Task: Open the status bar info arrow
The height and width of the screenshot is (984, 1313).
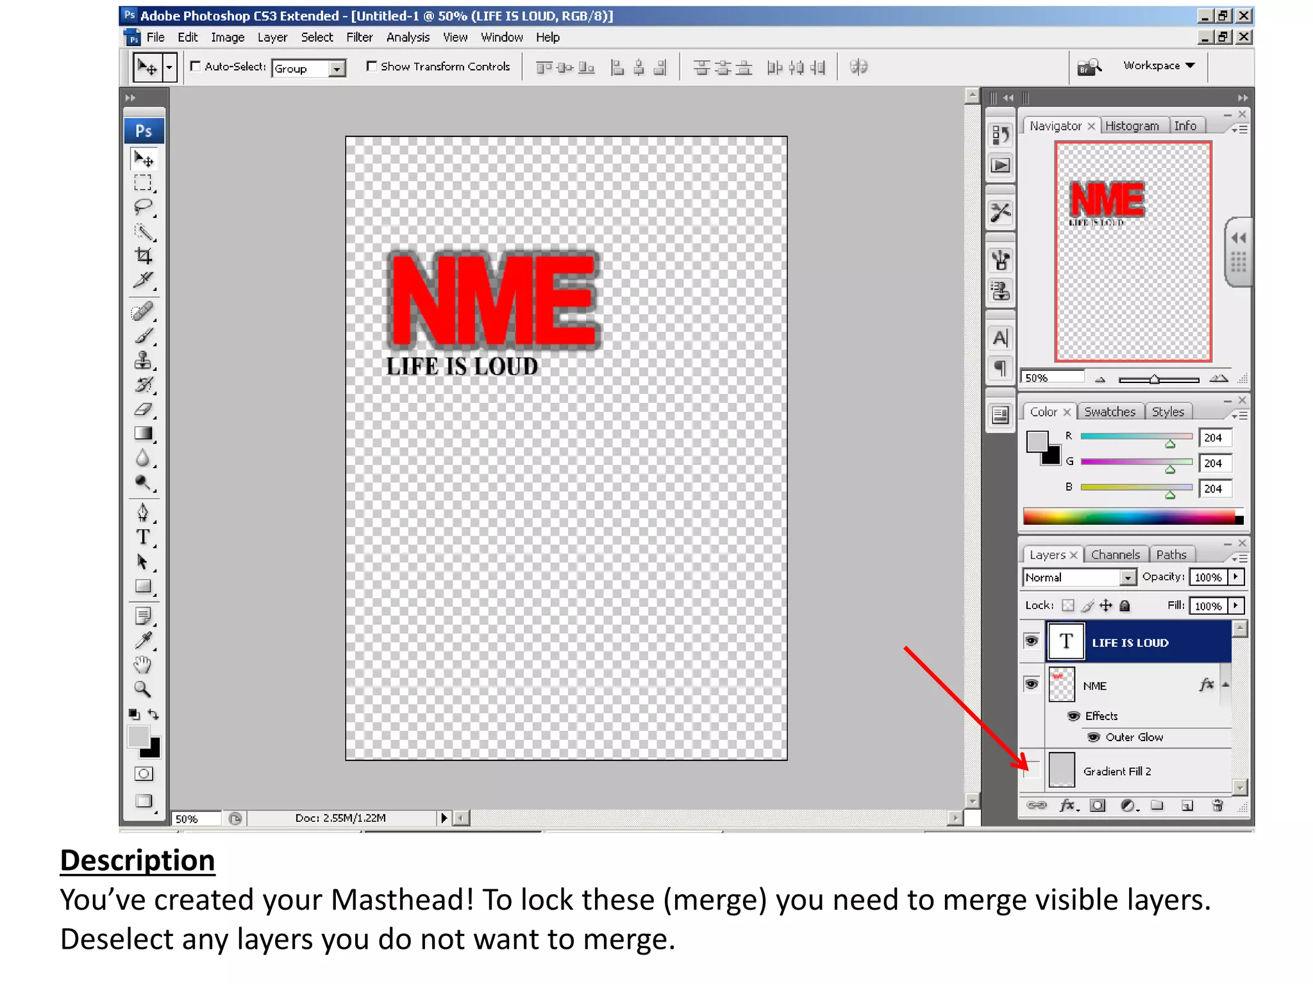Action: [444, 818]
